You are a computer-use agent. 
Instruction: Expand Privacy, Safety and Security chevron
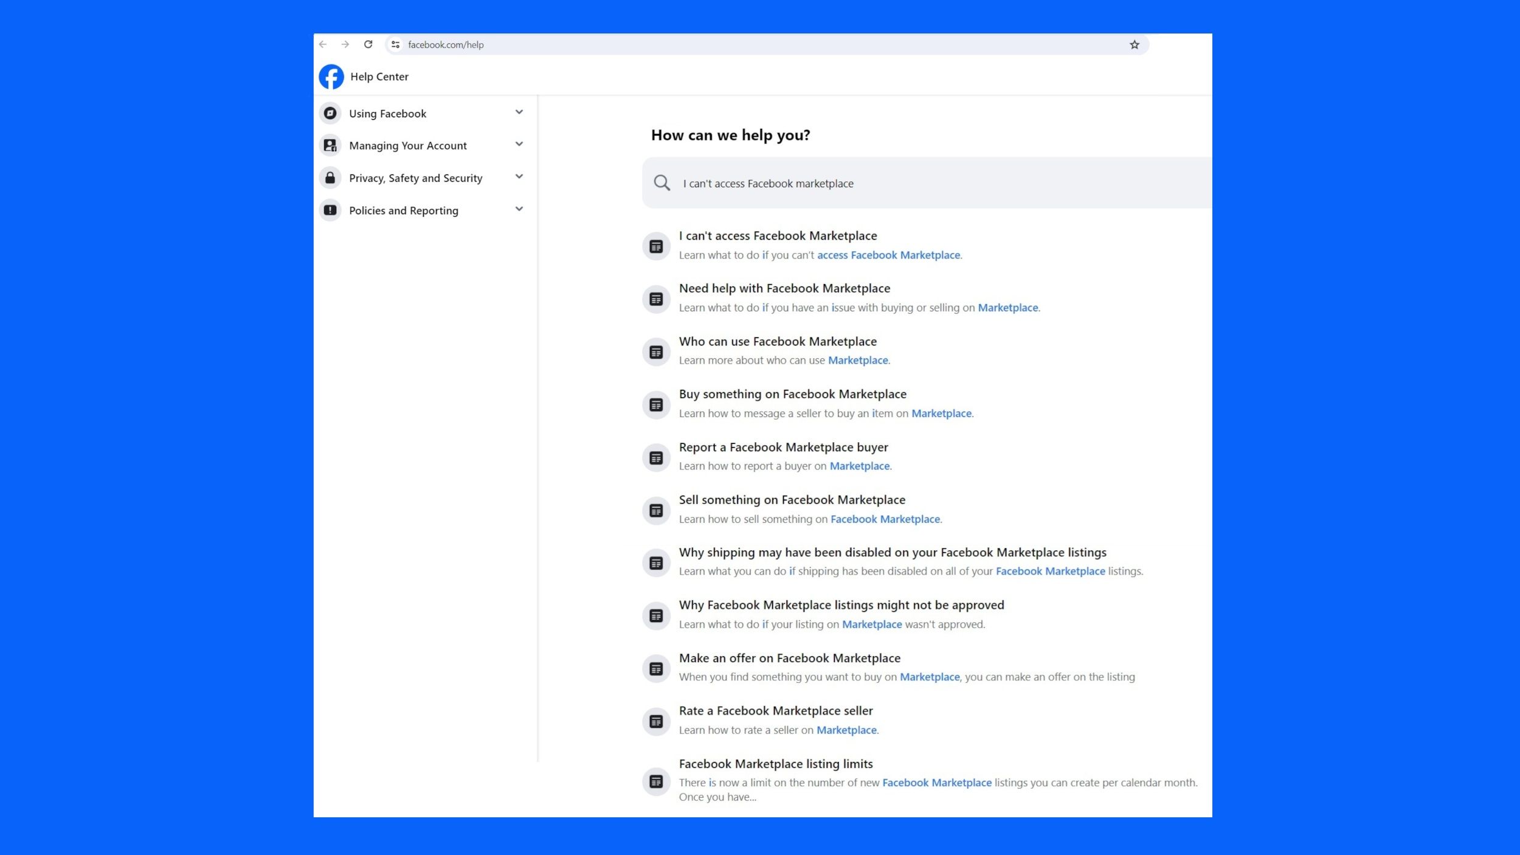pyautogui.click(x=519, y=176)
